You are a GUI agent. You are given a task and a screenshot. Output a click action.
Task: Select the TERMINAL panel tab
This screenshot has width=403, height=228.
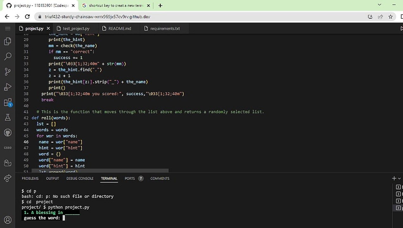pyautogui.click(x=109, y=179)
